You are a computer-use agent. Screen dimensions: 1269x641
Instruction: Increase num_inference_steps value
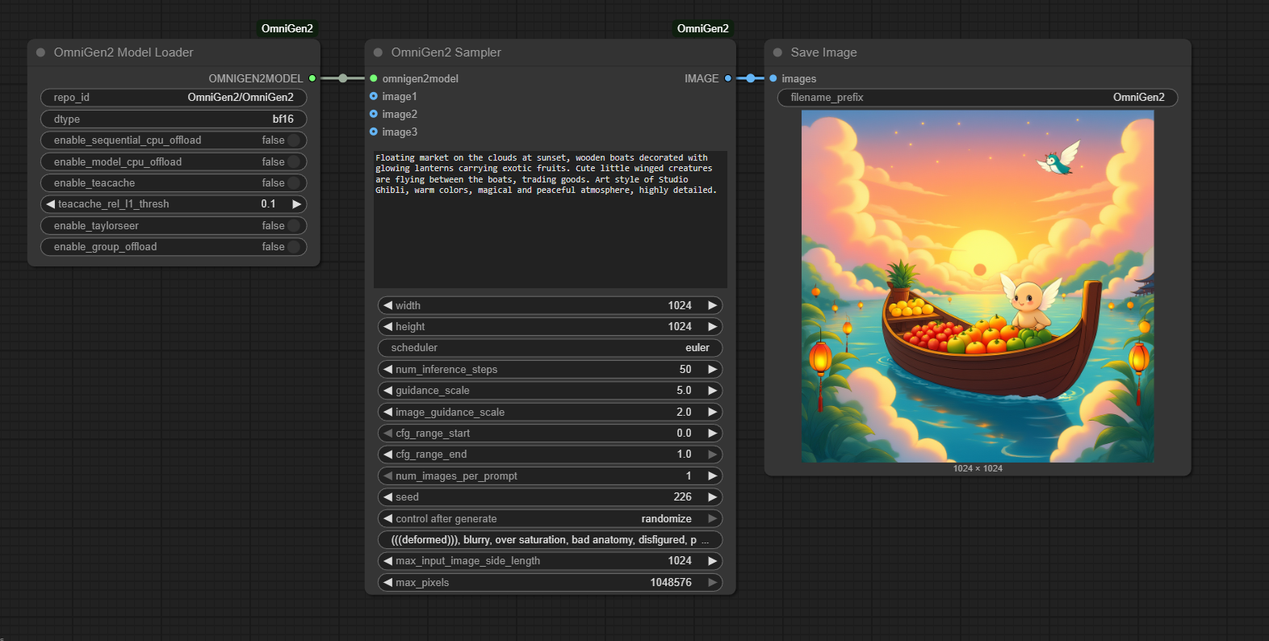point(713,369)
